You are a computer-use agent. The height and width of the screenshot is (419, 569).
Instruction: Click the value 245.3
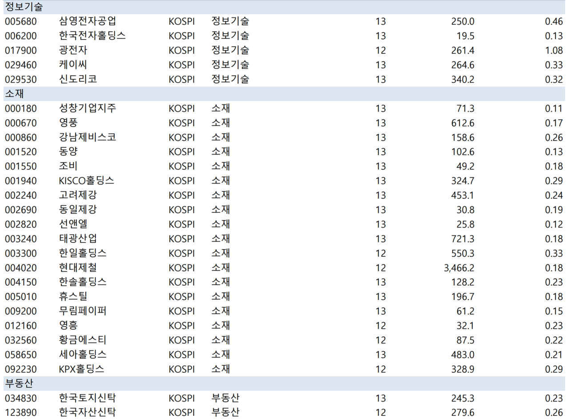462,398
